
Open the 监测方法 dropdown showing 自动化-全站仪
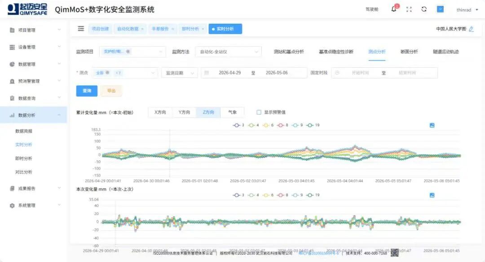coord(228,52)
